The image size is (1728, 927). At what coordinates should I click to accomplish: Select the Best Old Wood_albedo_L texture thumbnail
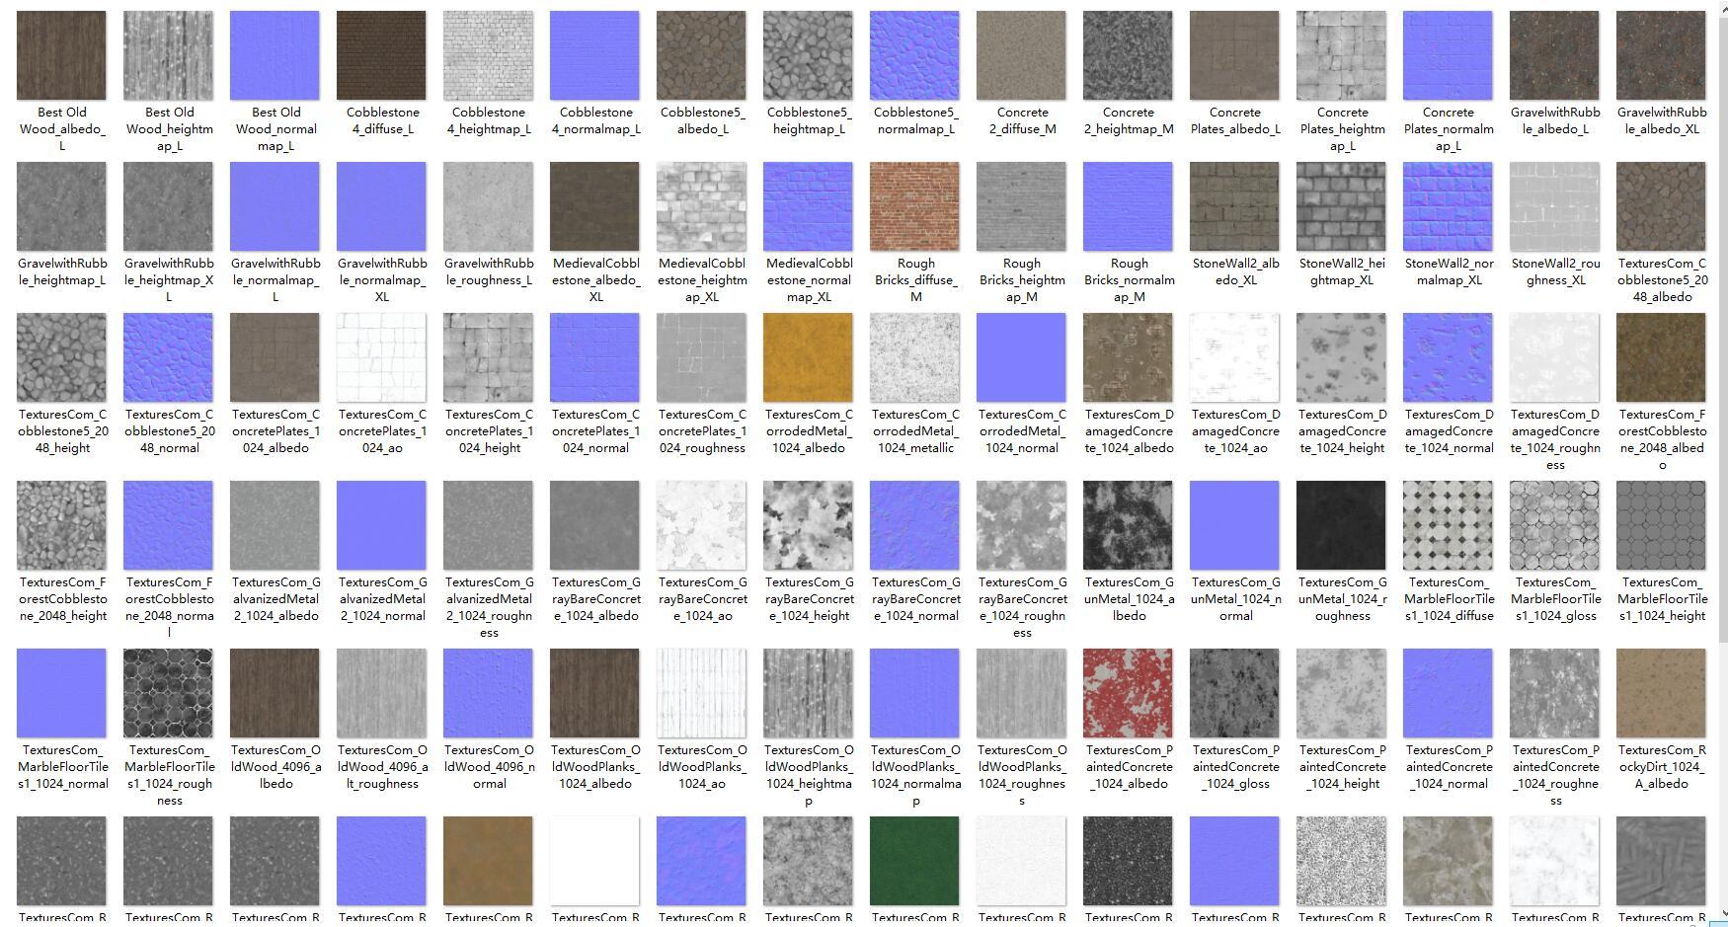(61, 54)
